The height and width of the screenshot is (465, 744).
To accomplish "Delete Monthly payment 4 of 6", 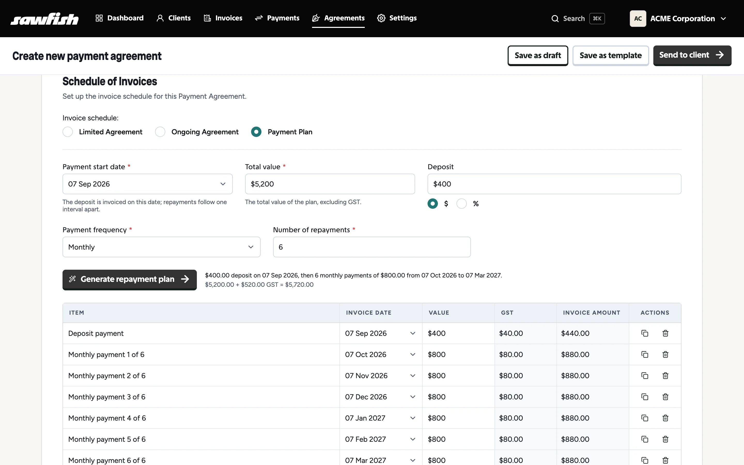I will (665, 418).
